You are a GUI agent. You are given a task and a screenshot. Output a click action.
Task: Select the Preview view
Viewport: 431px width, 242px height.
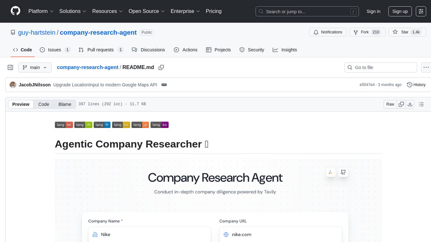pyautogui.click(x=21, y=104)
